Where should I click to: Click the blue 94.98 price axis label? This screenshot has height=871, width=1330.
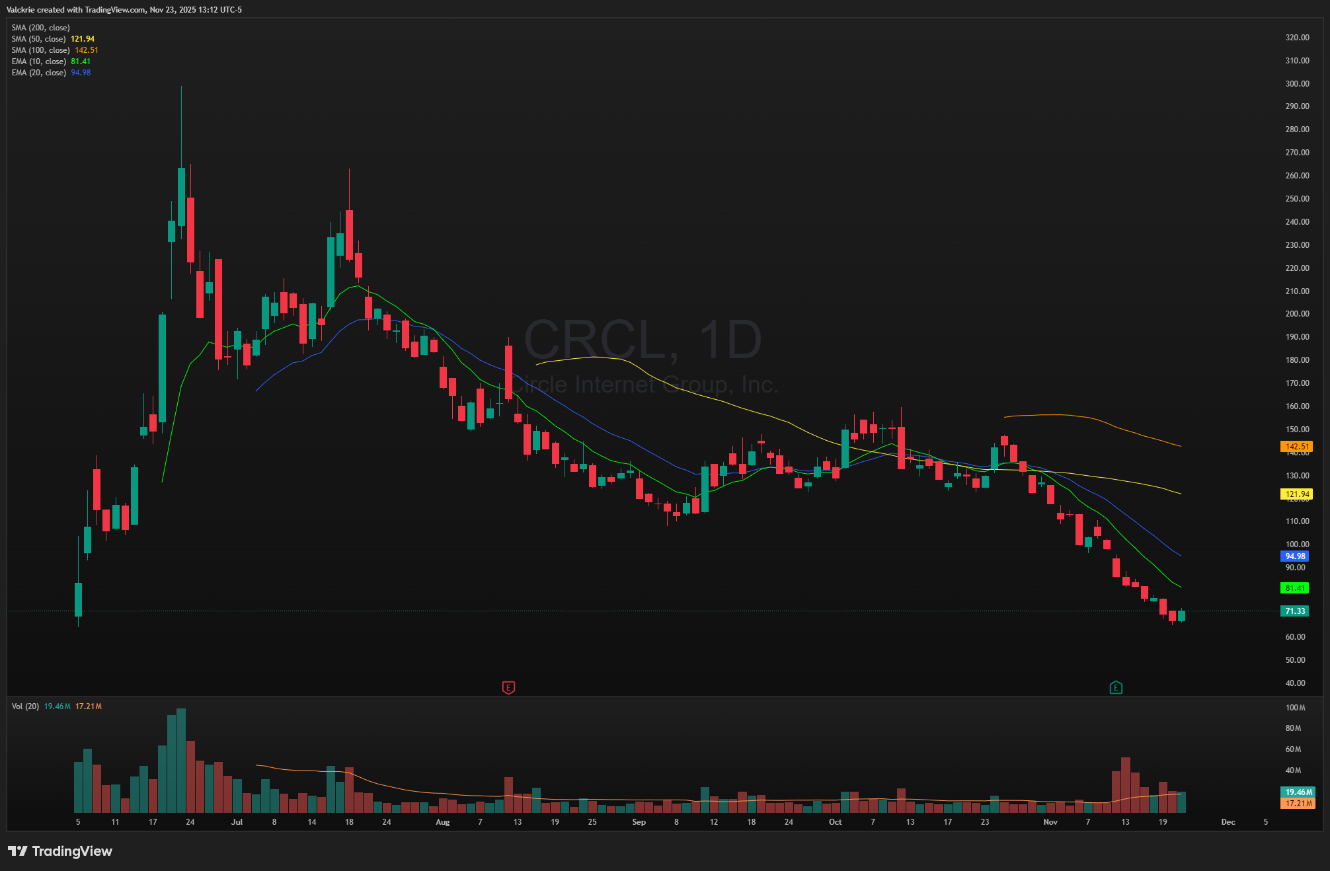pyautogui.click(x=1295, y=556)
